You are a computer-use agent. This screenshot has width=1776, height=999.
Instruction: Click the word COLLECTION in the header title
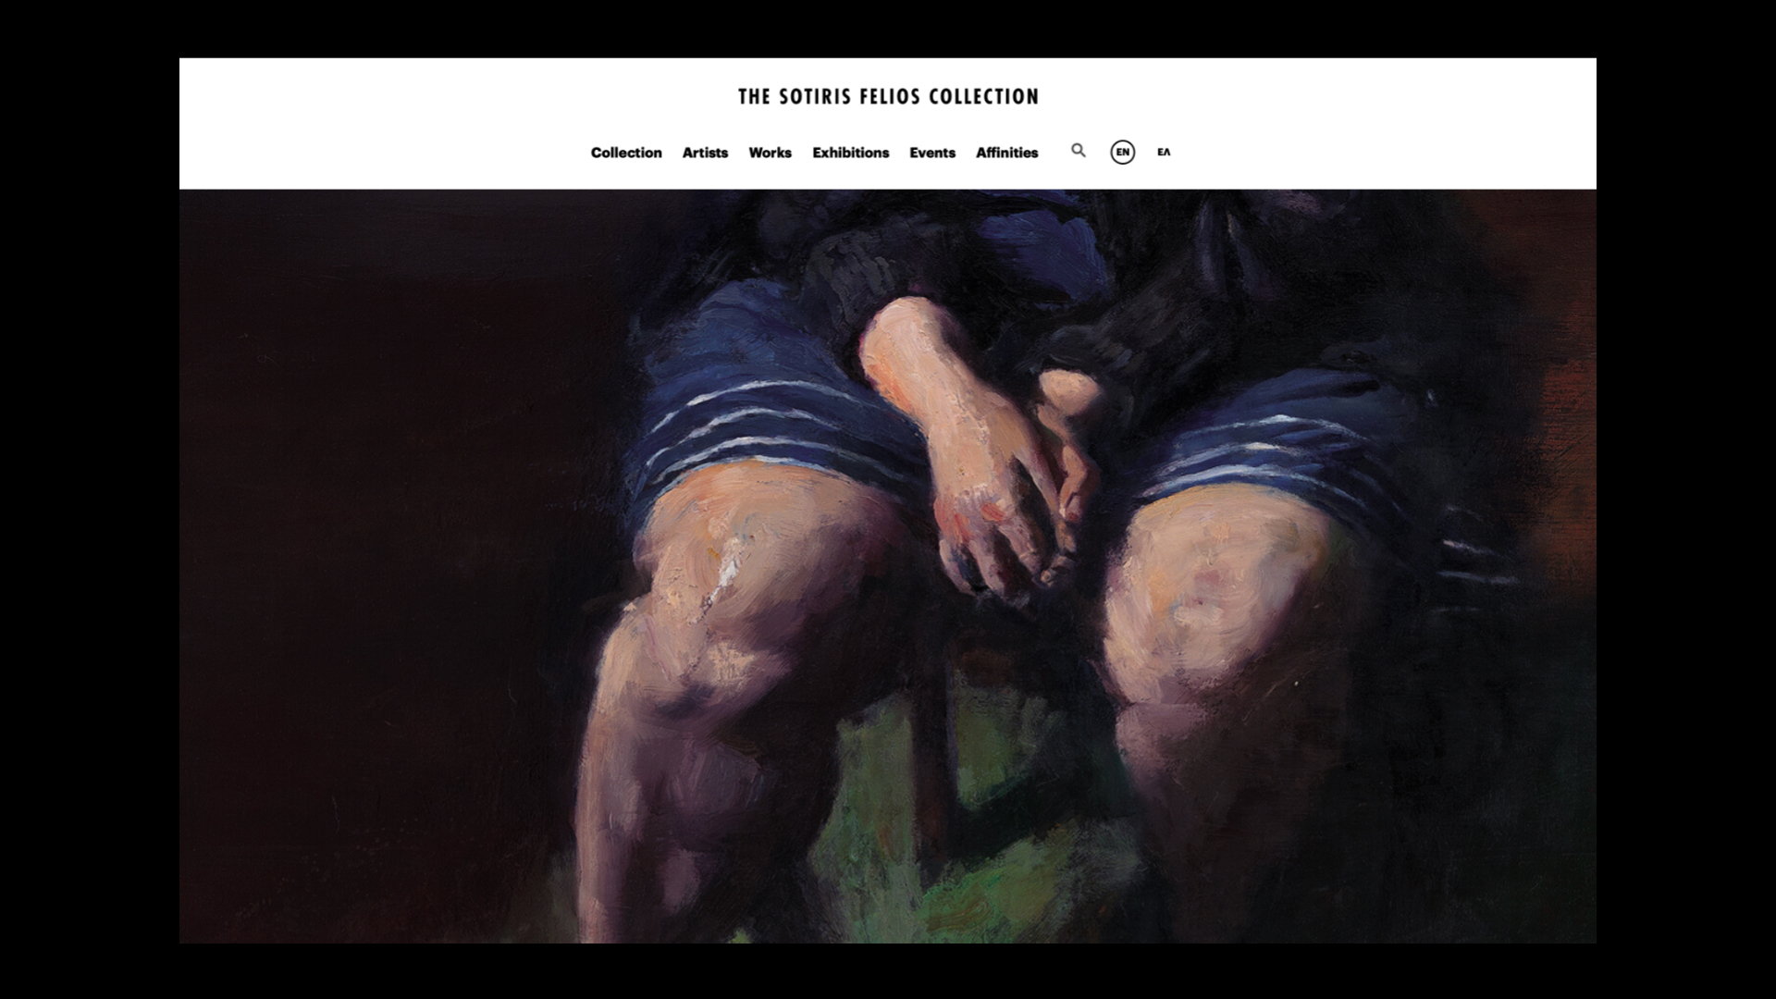click(x=983, y=96)
